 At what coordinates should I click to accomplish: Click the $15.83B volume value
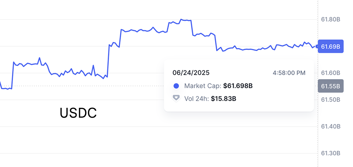[223, 99]
